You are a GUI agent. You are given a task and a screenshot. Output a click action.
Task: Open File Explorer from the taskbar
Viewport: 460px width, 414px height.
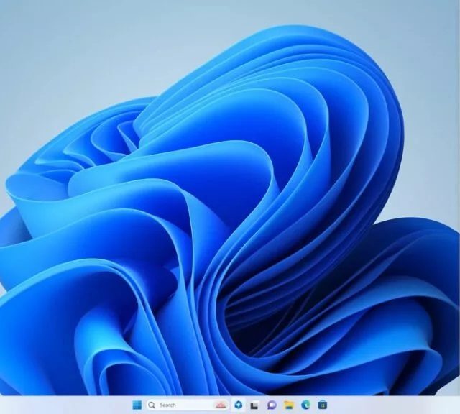click(x=289, y=405)
